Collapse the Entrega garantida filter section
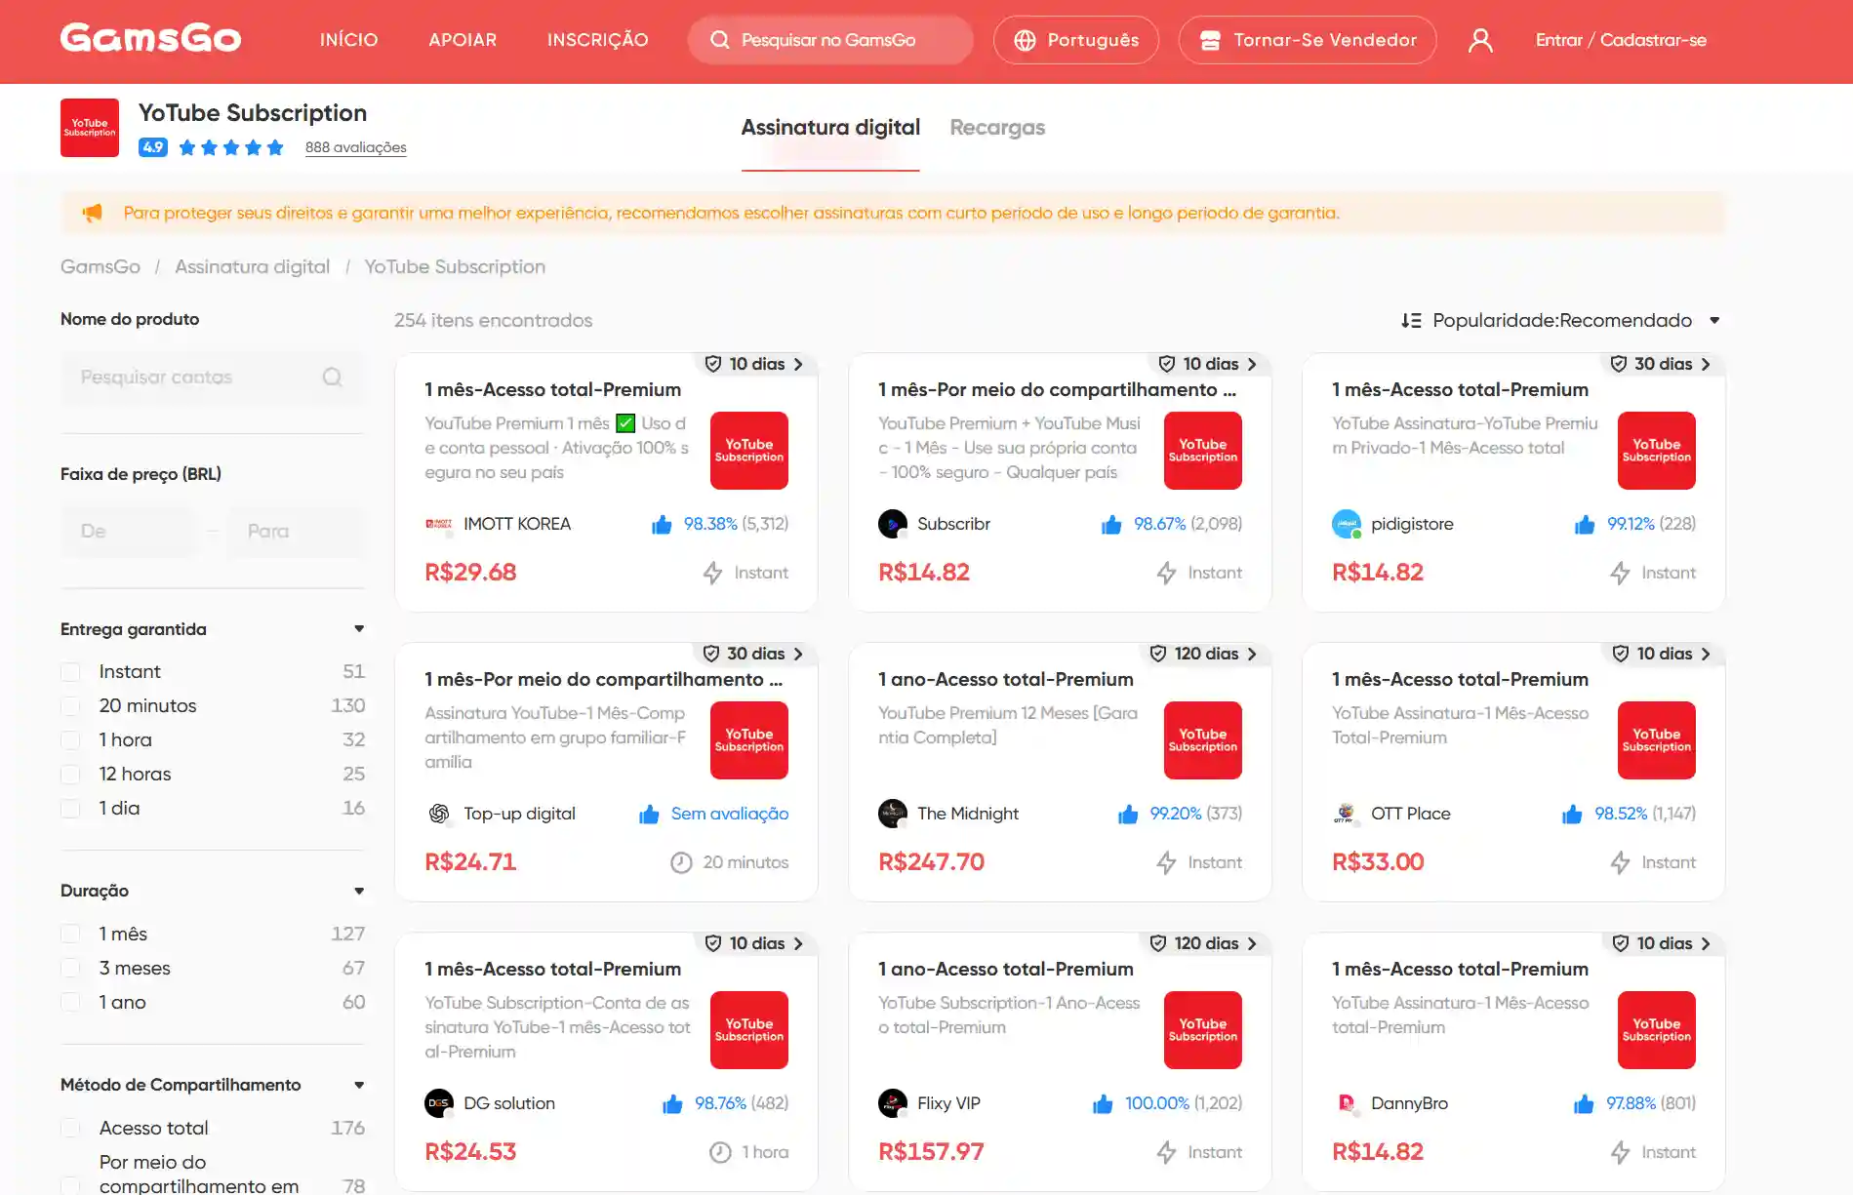Viewport: 1853px width, 1195px height. pos(359,629)
